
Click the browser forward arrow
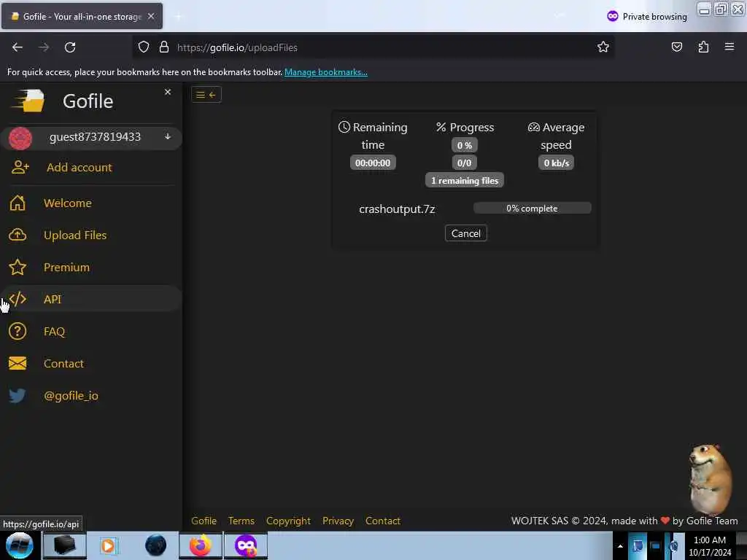tap(44, 47)
